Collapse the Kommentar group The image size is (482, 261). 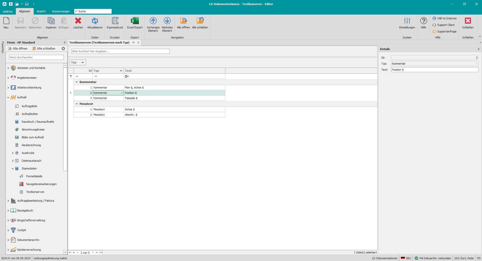pyautogui.click(x=77, y=82)
